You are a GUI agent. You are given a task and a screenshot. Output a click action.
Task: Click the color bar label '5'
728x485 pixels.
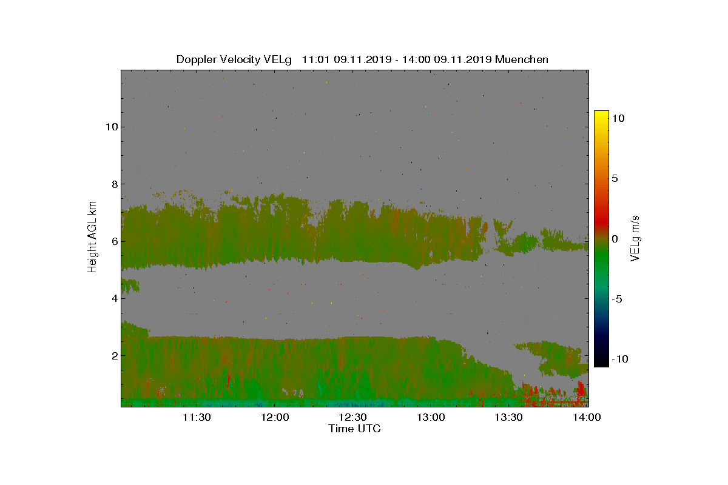(x=615, y=179)
